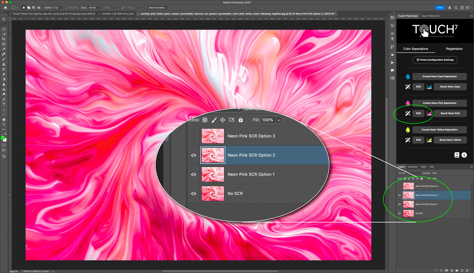This screenshot has width=474, height=273.
Task: Switch to the Registration tab
Action: (454, 49)
